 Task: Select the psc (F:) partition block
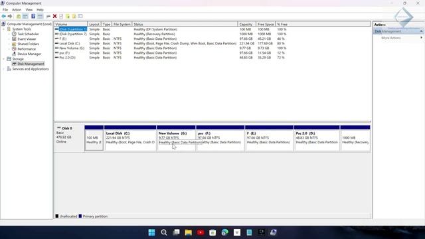pos(220,139)
